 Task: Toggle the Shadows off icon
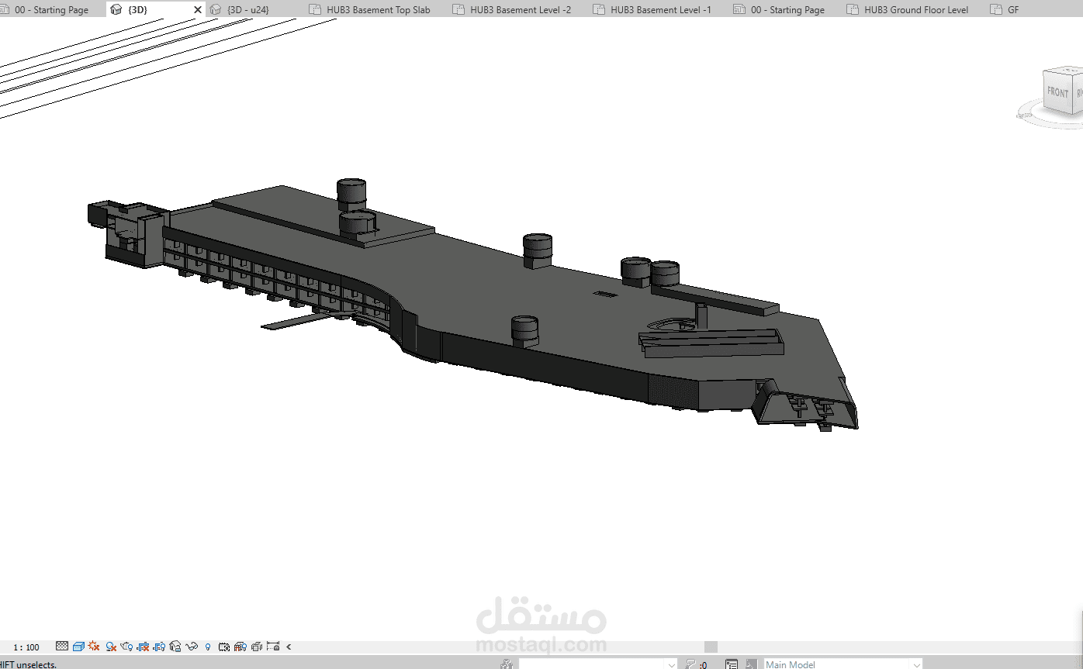(x=111, y=647)
